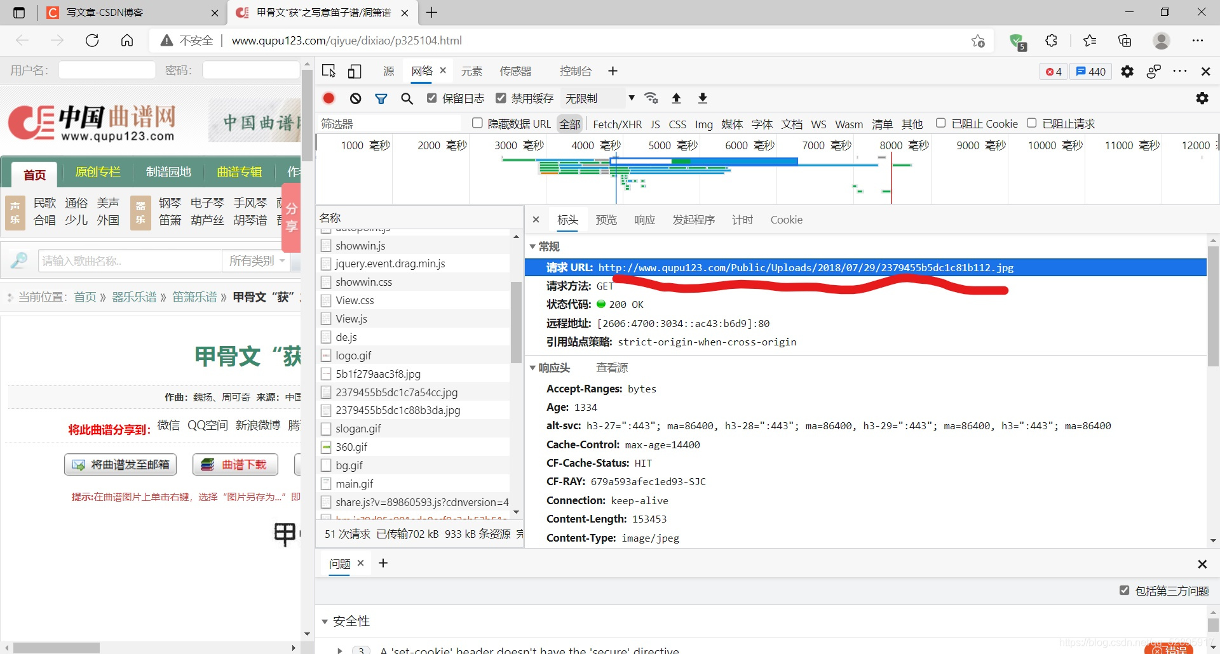
Task: Clear the network log icon
Action: (355, 98)
